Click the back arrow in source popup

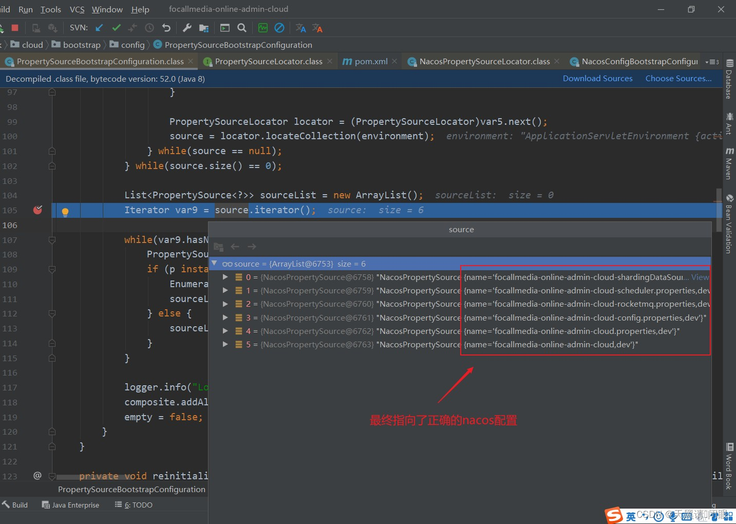point(235,247)
